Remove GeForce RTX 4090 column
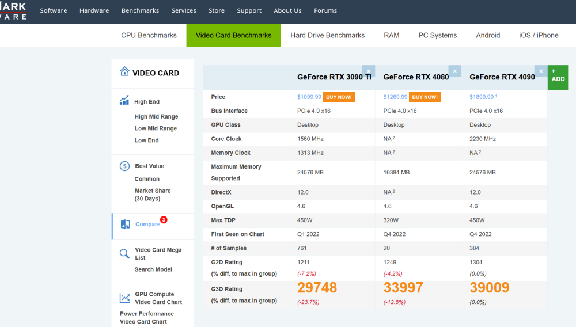The width and height of the screenshot is (576, 327). 541,71
